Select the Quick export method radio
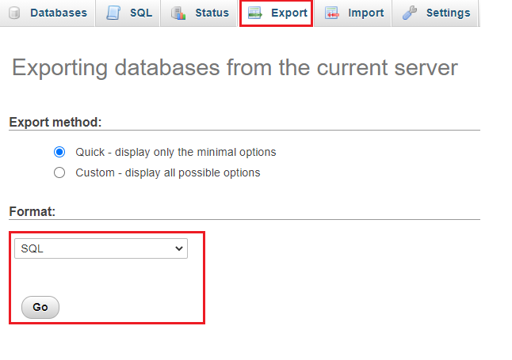 point(59,152)
